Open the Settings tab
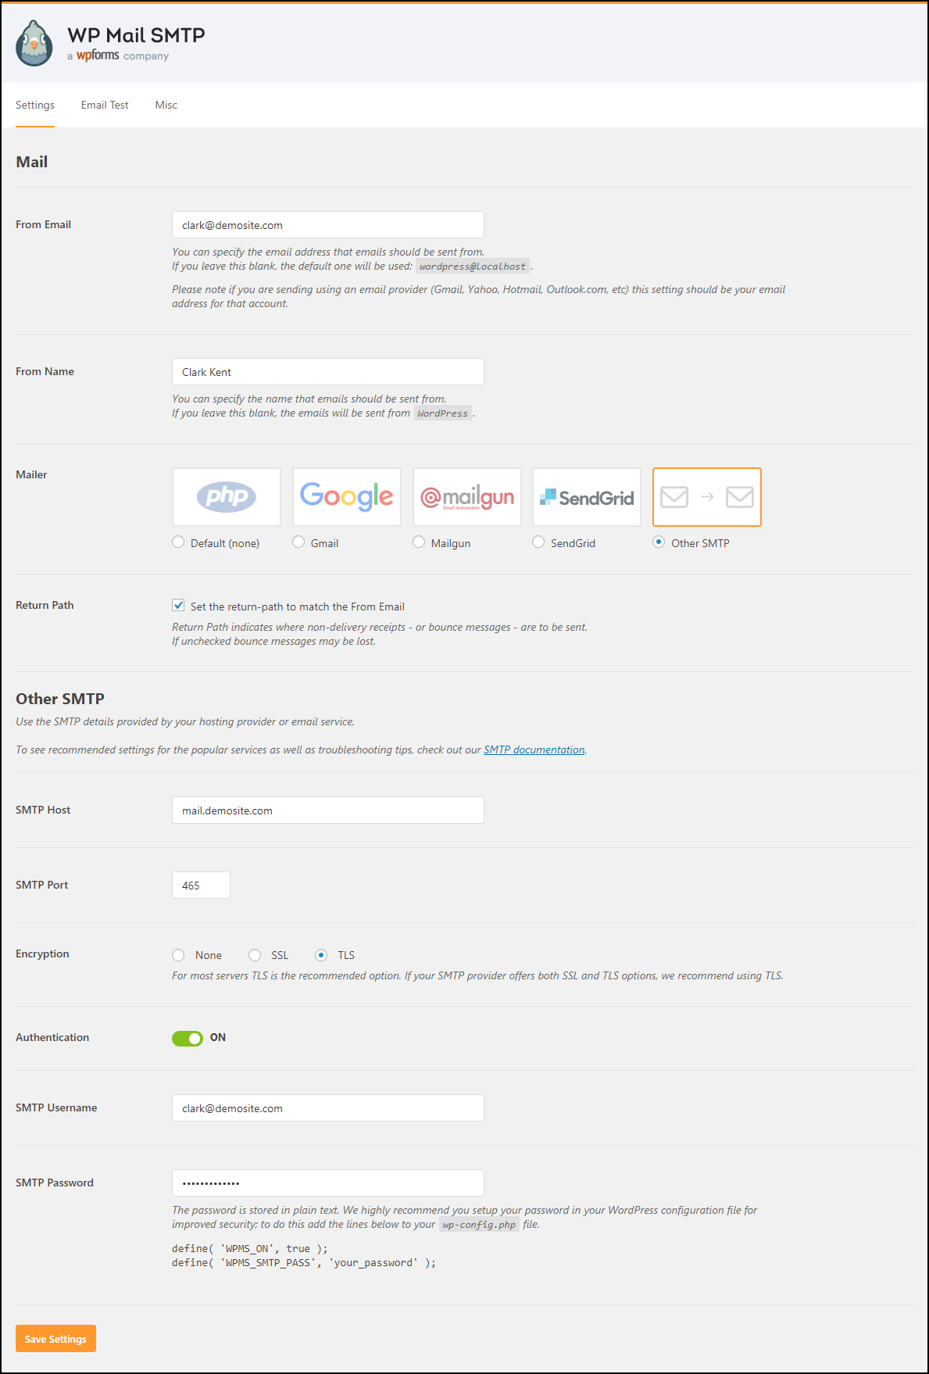The image size is (929, 1374). point(35,105)
